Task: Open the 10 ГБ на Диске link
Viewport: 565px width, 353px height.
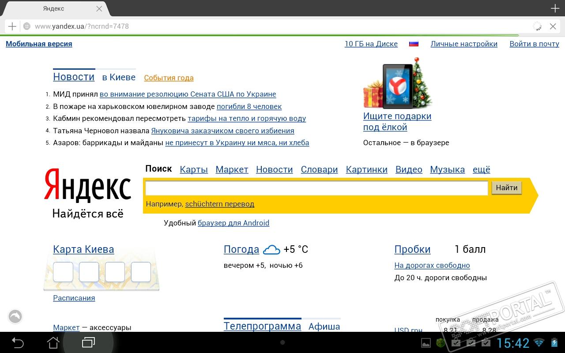Action: click(x=371, y=44)
